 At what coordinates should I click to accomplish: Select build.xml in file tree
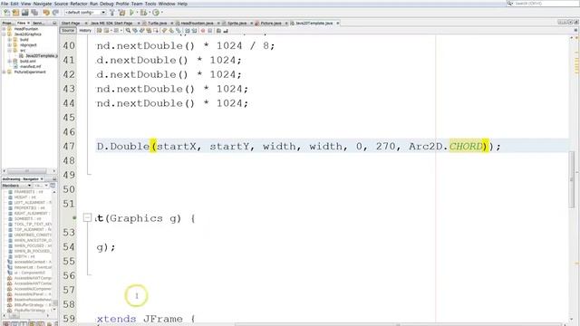pos(28,62)
